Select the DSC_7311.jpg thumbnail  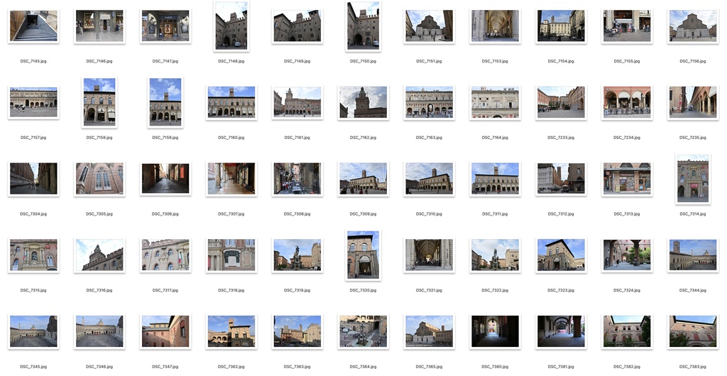coord(495,179)
